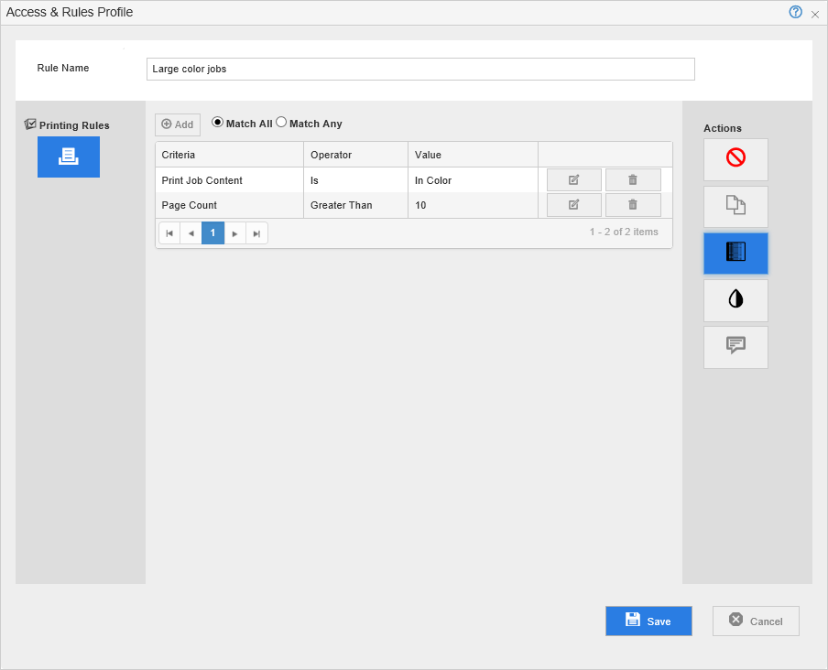Click the Rule Name input field
Image resolution: width=828 pixels, height=670 pixels.
pyautogui.click(x=420, y=70)
